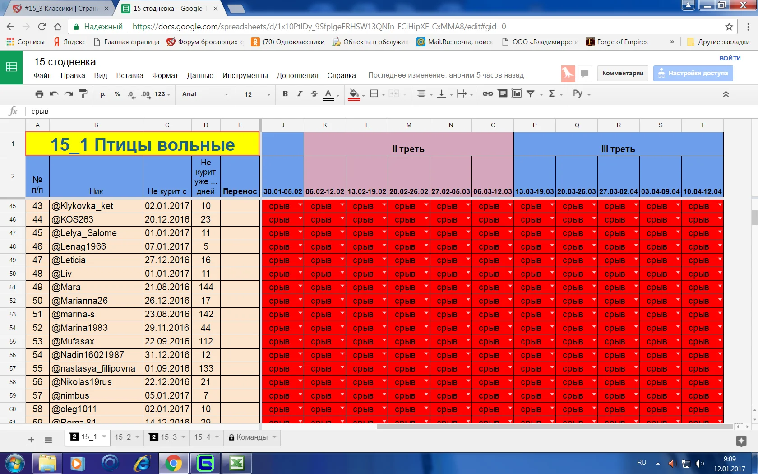Insert a chart using the chart icon

(517, 94)
